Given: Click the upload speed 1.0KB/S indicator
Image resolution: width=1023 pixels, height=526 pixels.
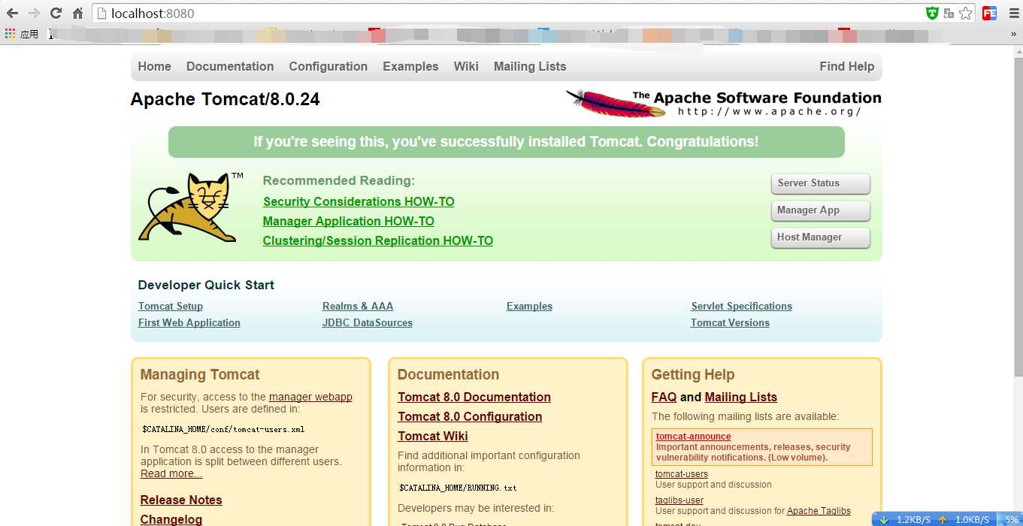Looking at the screenshot, I should pos(964,519).
